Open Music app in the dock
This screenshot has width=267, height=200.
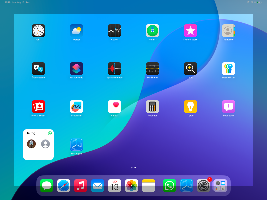coord(81,186)
